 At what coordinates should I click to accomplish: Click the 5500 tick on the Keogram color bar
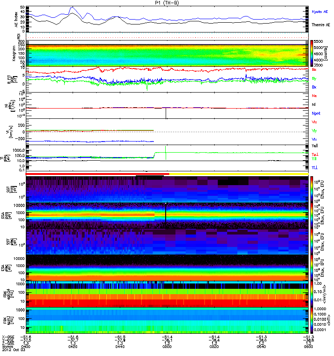coord(318,41)
